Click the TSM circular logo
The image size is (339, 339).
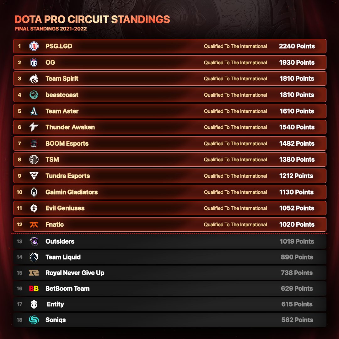tap(34, 159)
